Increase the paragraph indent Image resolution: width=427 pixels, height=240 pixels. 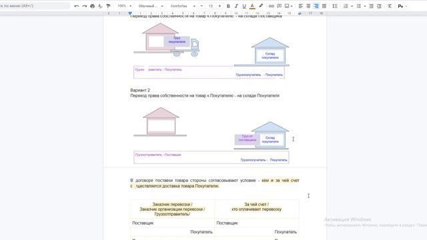click(x=379, y=6)
